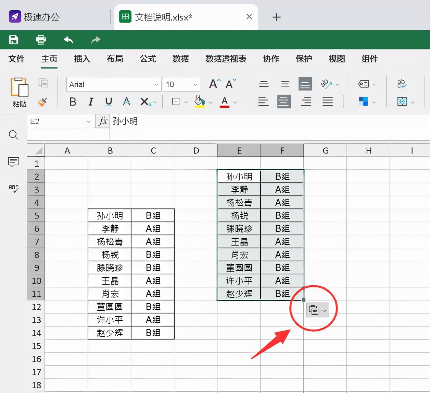Screen dimensions: 430x393
Task: Click the spell check ABC icon
Action: coord(13,188)
